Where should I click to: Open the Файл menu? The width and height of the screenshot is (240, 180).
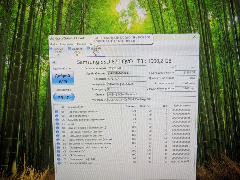point(53,44)
